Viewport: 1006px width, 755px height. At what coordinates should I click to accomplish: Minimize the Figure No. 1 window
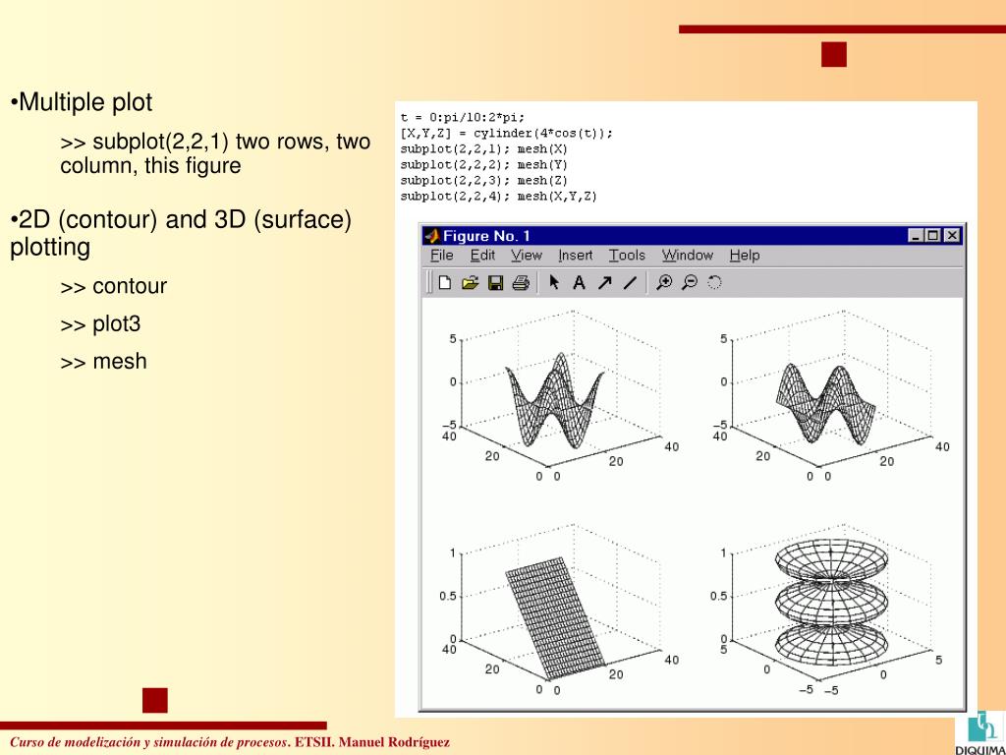point(916,236)
